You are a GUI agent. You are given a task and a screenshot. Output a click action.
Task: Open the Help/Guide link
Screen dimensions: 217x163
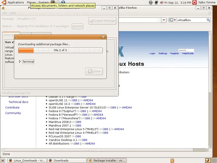[188, 53]
